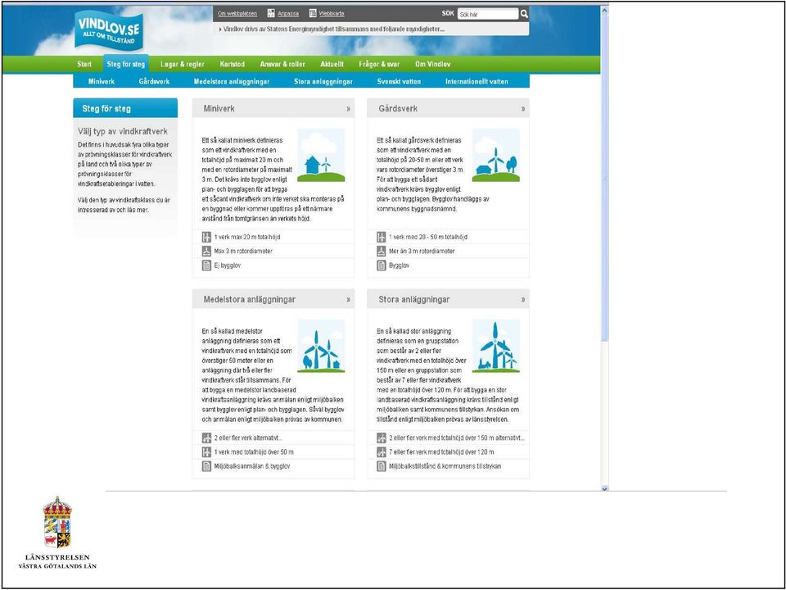Click document icon beside 'Ej bygglov'
The image size is (786, 590).
(206, 265)
